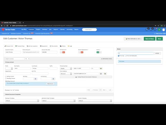Click the browser reload icon
The height and width of the screenshot is (125, 166).
7,26
